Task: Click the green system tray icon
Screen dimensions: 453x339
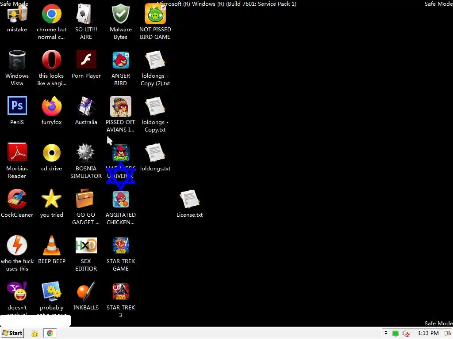Action: (x=395, y=334)
